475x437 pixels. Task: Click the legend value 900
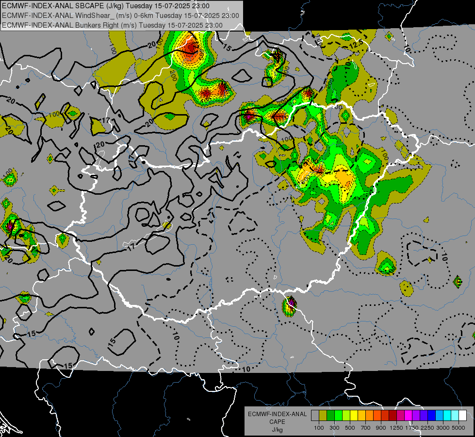[x=381, y=428]
